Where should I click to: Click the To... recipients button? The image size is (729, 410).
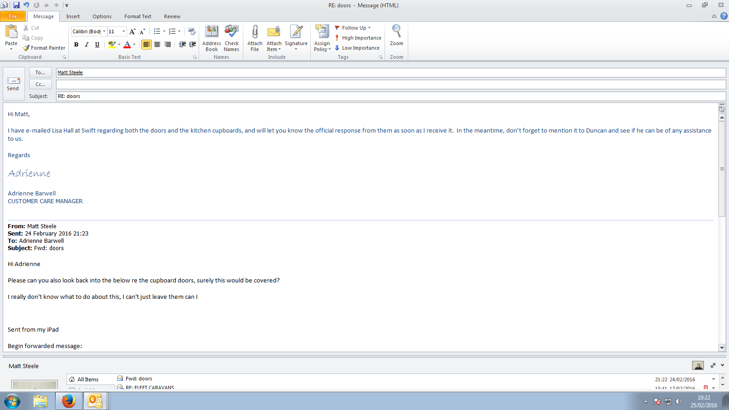(x=41, y=72)
